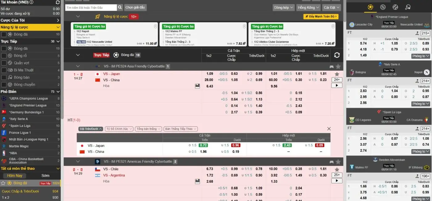Click the refresh odds icon in table header
432x201 pixels.
[337, 55]
